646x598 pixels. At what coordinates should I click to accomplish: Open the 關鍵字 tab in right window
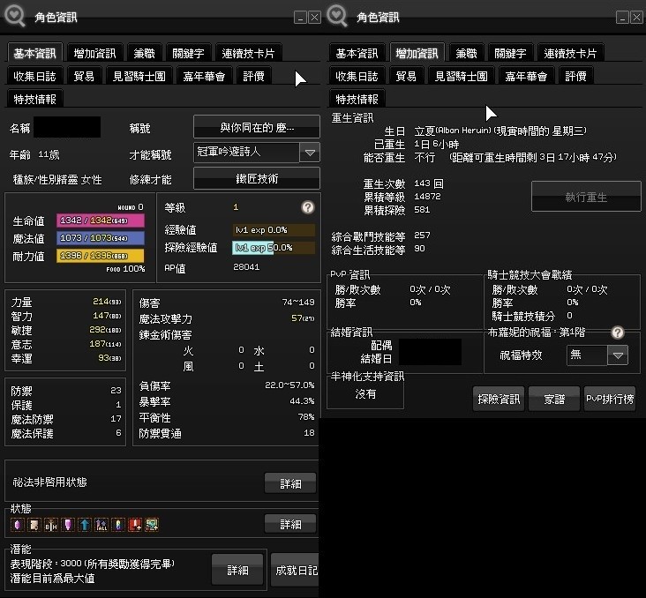(x=510, y=53)
